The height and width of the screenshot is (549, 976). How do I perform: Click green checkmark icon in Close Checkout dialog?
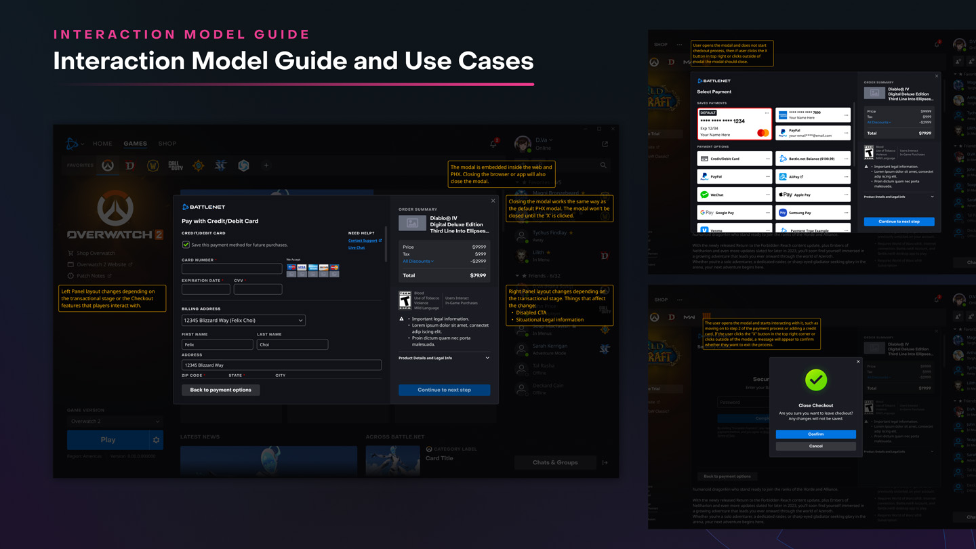coord(816,380)
